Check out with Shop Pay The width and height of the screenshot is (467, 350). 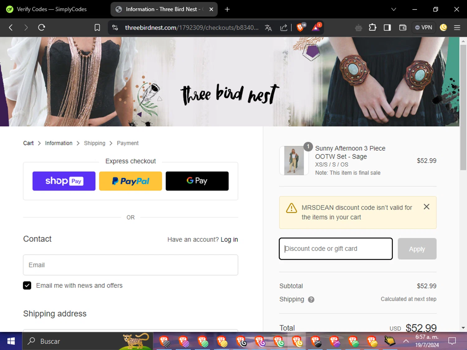(64, 181)
